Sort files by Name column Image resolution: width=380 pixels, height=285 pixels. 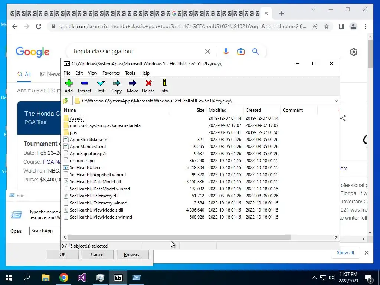115,110
